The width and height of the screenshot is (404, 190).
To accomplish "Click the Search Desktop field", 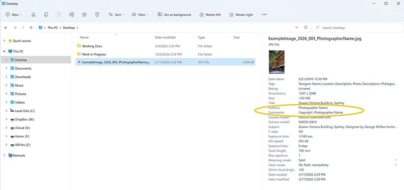I will point(357,28).
